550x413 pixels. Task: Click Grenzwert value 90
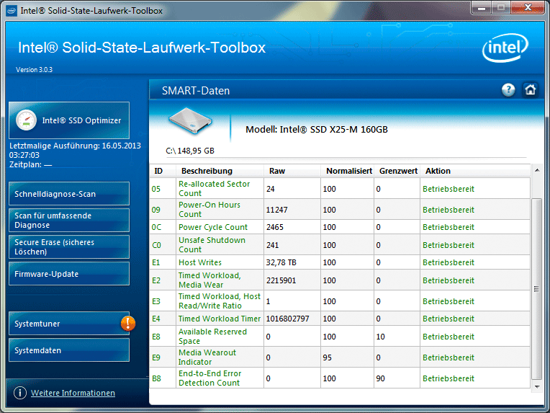[x=380, y=378]
